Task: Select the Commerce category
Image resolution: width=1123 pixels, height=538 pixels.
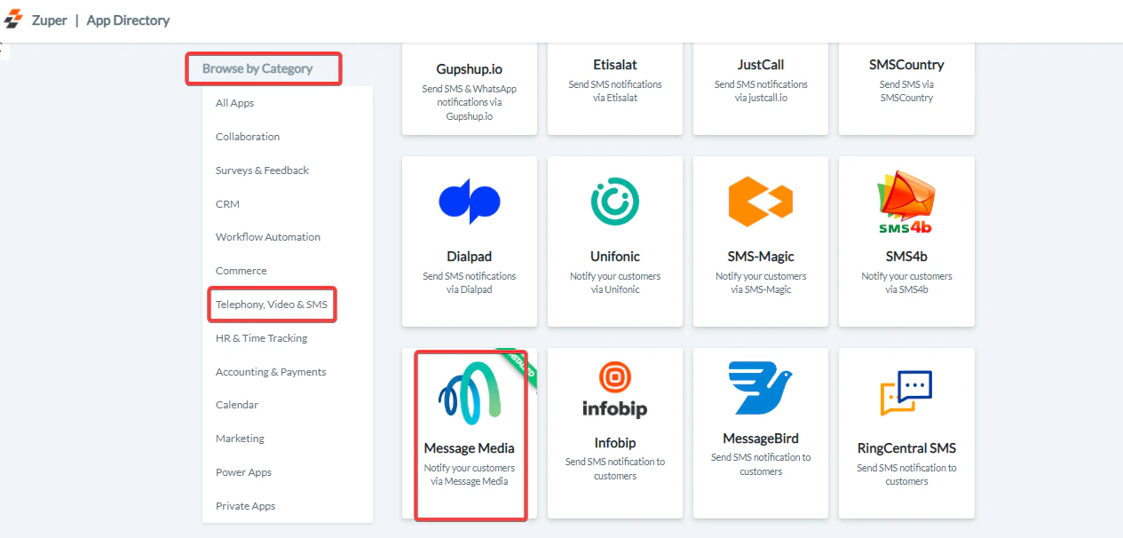Action: pos(241,271)
